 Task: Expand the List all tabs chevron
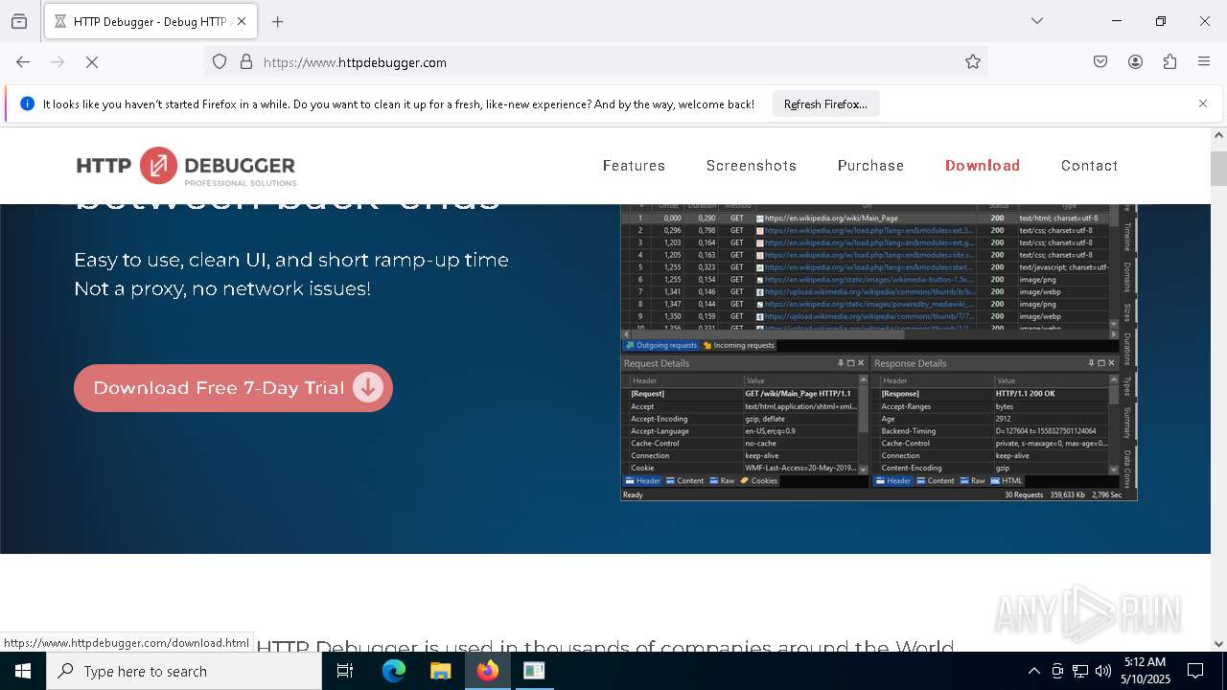pyautogui.click(x=1037, y=21)
